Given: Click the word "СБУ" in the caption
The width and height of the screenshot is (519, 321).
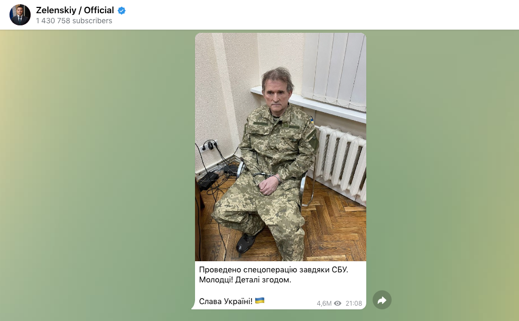Looking at the screenshot, I should point(340,270).
